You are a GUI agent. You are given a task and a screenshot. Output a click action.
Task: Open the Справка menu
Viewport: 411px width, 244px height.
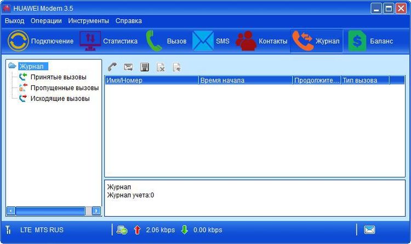(x=129, y=21)
